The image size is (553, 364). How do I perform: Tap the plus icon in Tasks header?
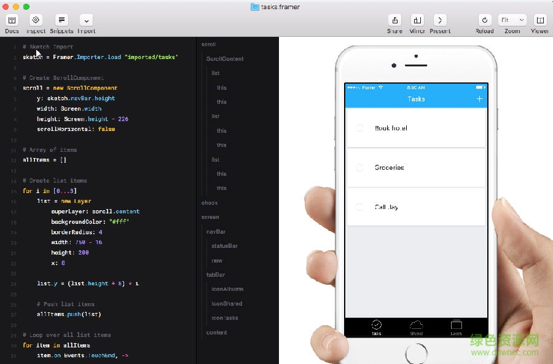pyautogui.click(x=479, y=99)
